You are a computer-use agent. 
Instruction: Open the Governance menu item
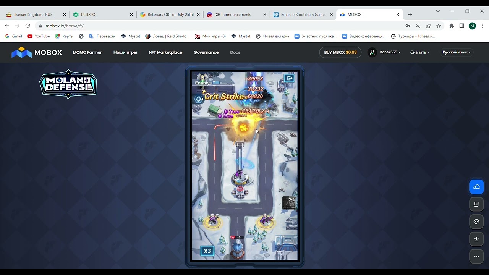206,52
